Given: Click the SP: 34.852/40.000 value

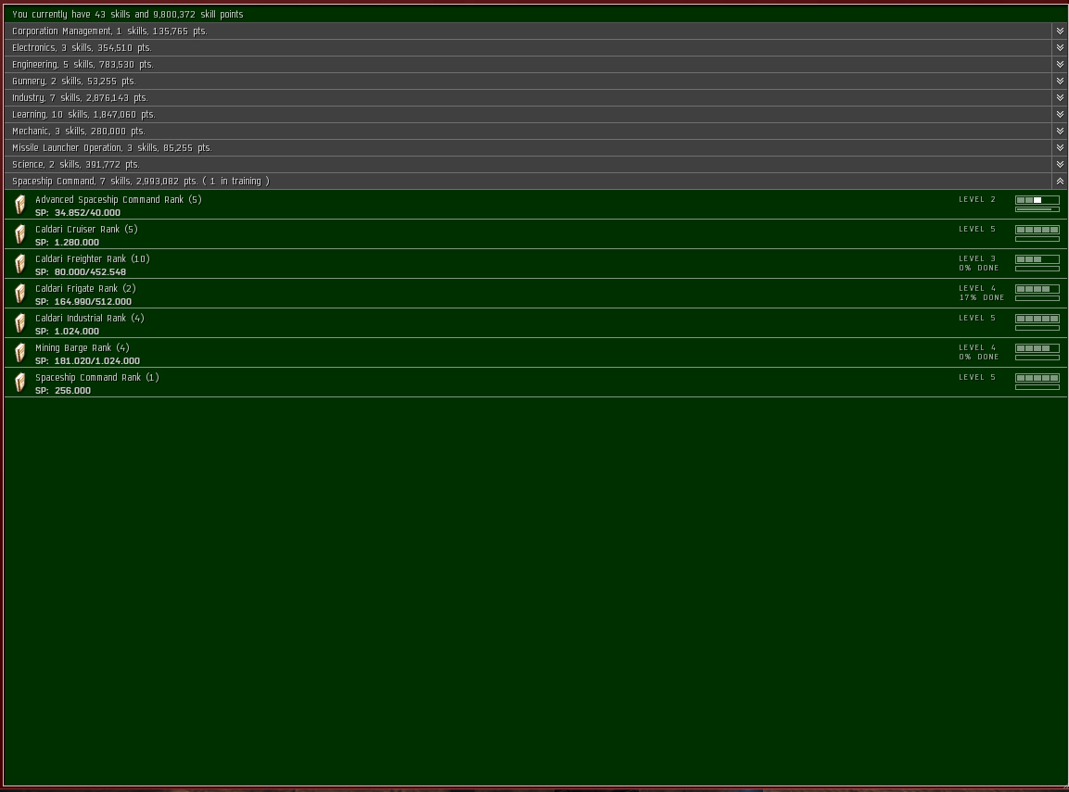Looking at the screenshot, I should tap(78, 212).
